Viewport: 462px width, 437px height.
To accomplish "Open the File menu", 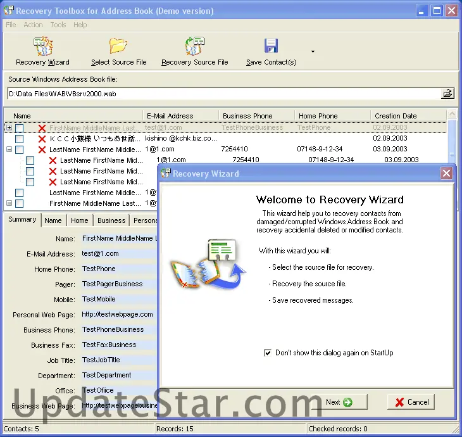I will point(11,25).
